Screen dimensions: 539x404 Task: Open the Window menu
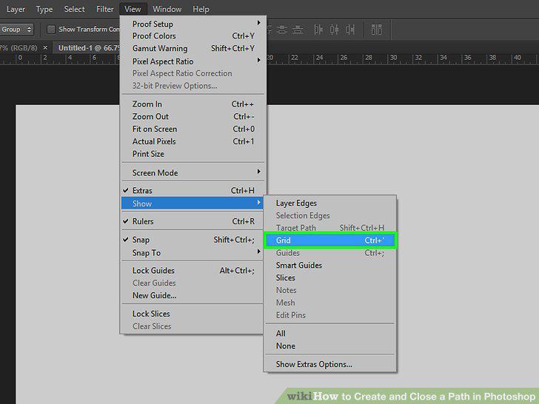pyautogui.click(x=167, y=10)
